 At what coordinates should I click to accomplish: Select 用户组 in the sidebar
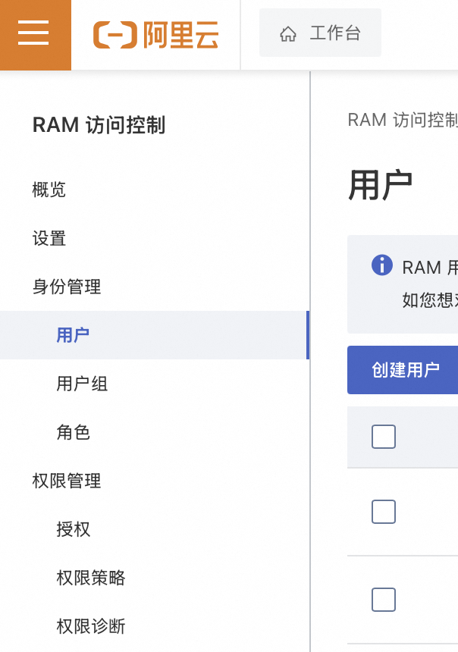tap(82, 384)
